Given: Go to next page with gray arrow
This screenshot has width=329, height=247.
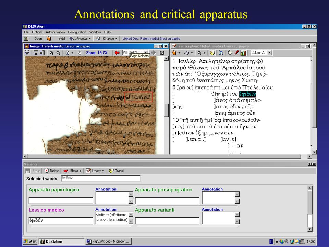Looking at the screenshot, I should click(x=154, y=53).
